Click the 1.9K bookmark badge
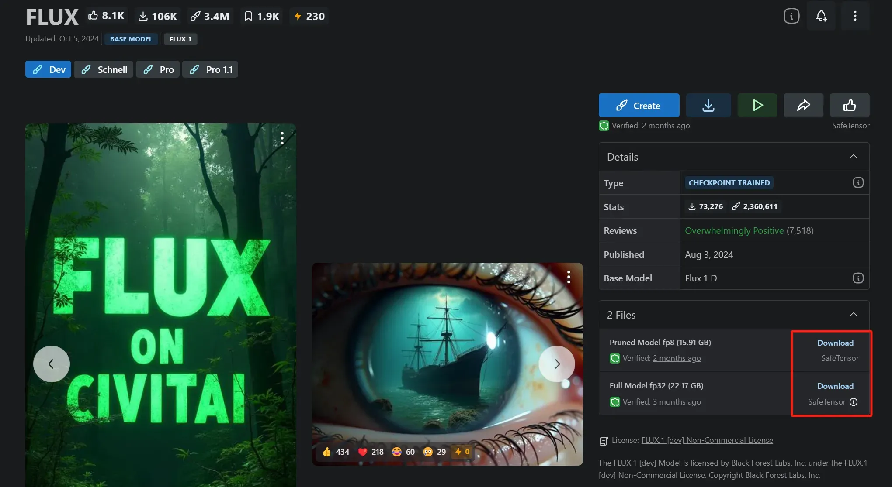Viewport: 892px width, 487px height. (262, 16)
